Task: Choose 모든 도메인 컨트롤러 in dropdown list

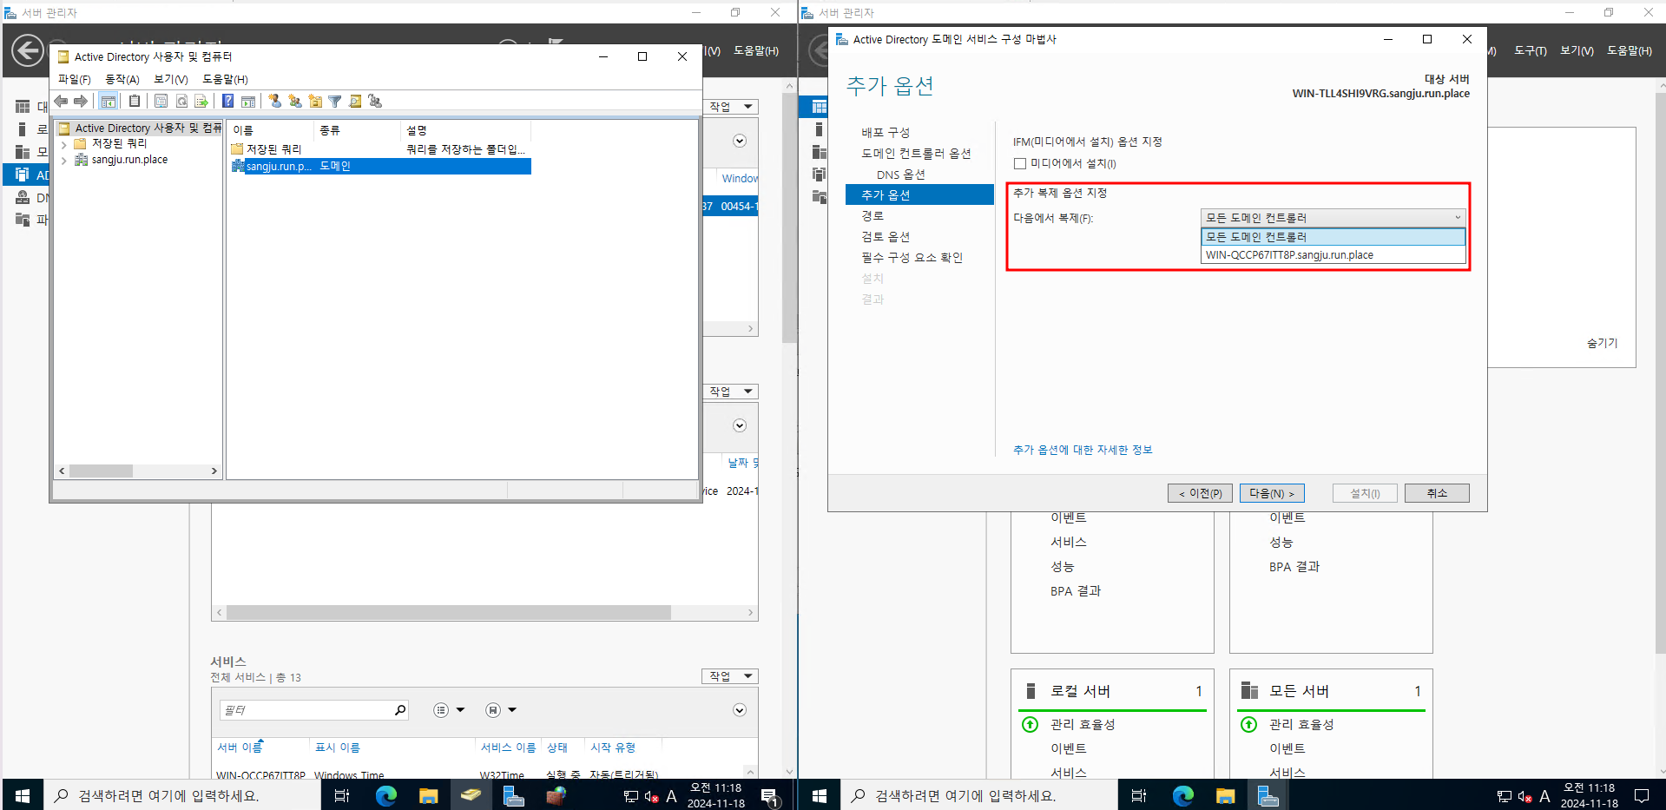Action: click(1333, 237)
